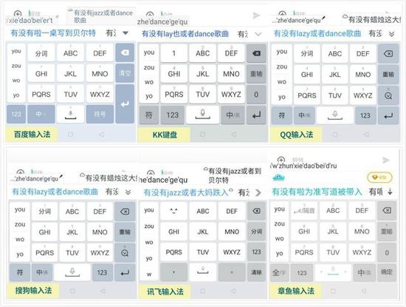Screen dimensions: 406x307
Task: Tap the emoticon face key on the 讯飞输入法 keyboard
Action: (173, 211)
